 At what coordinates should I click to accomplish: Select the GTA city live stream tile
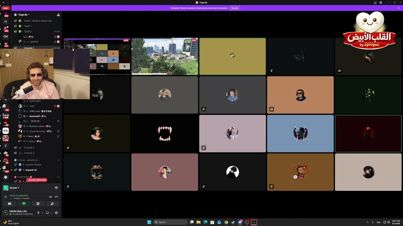[165, 56]
